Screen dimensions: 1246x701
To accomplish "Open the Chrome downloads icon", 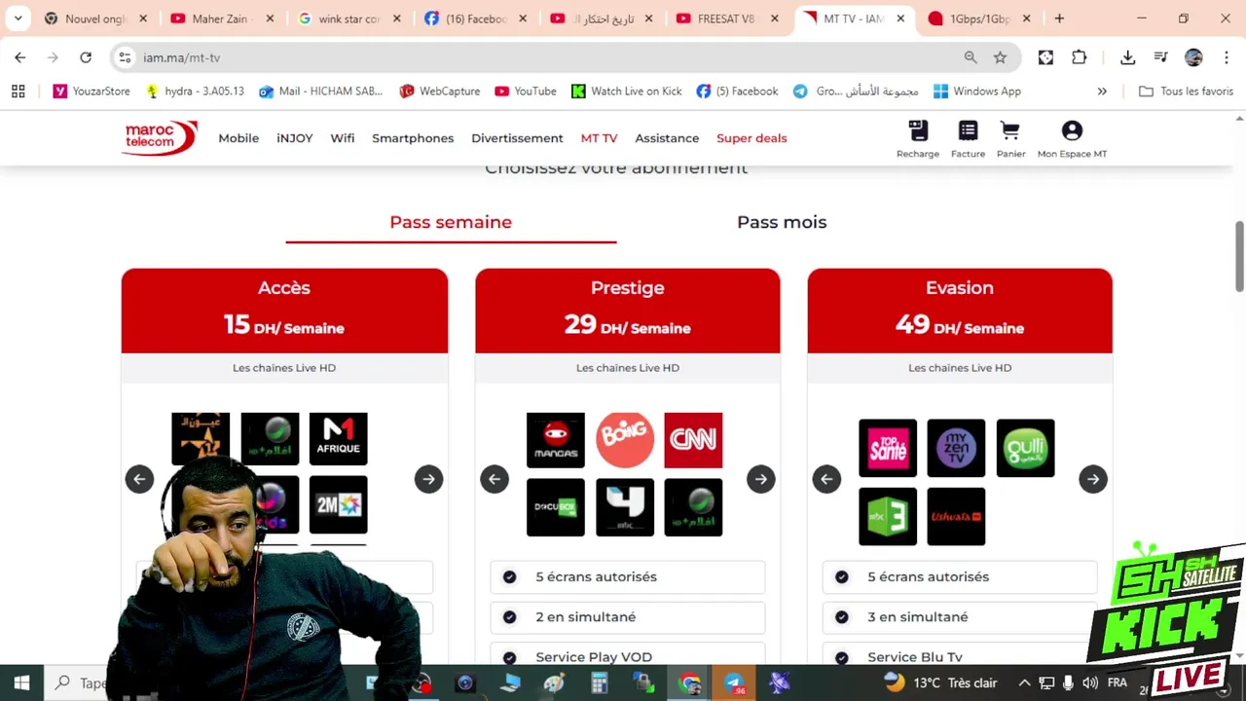I will coord(1127,57).
